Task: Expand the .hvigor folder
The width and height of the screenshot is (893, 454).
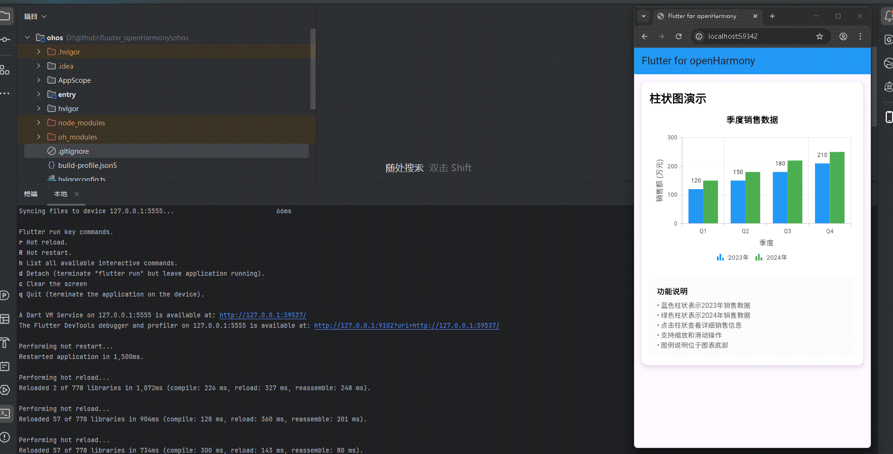Action: click(x=39, y=52)
